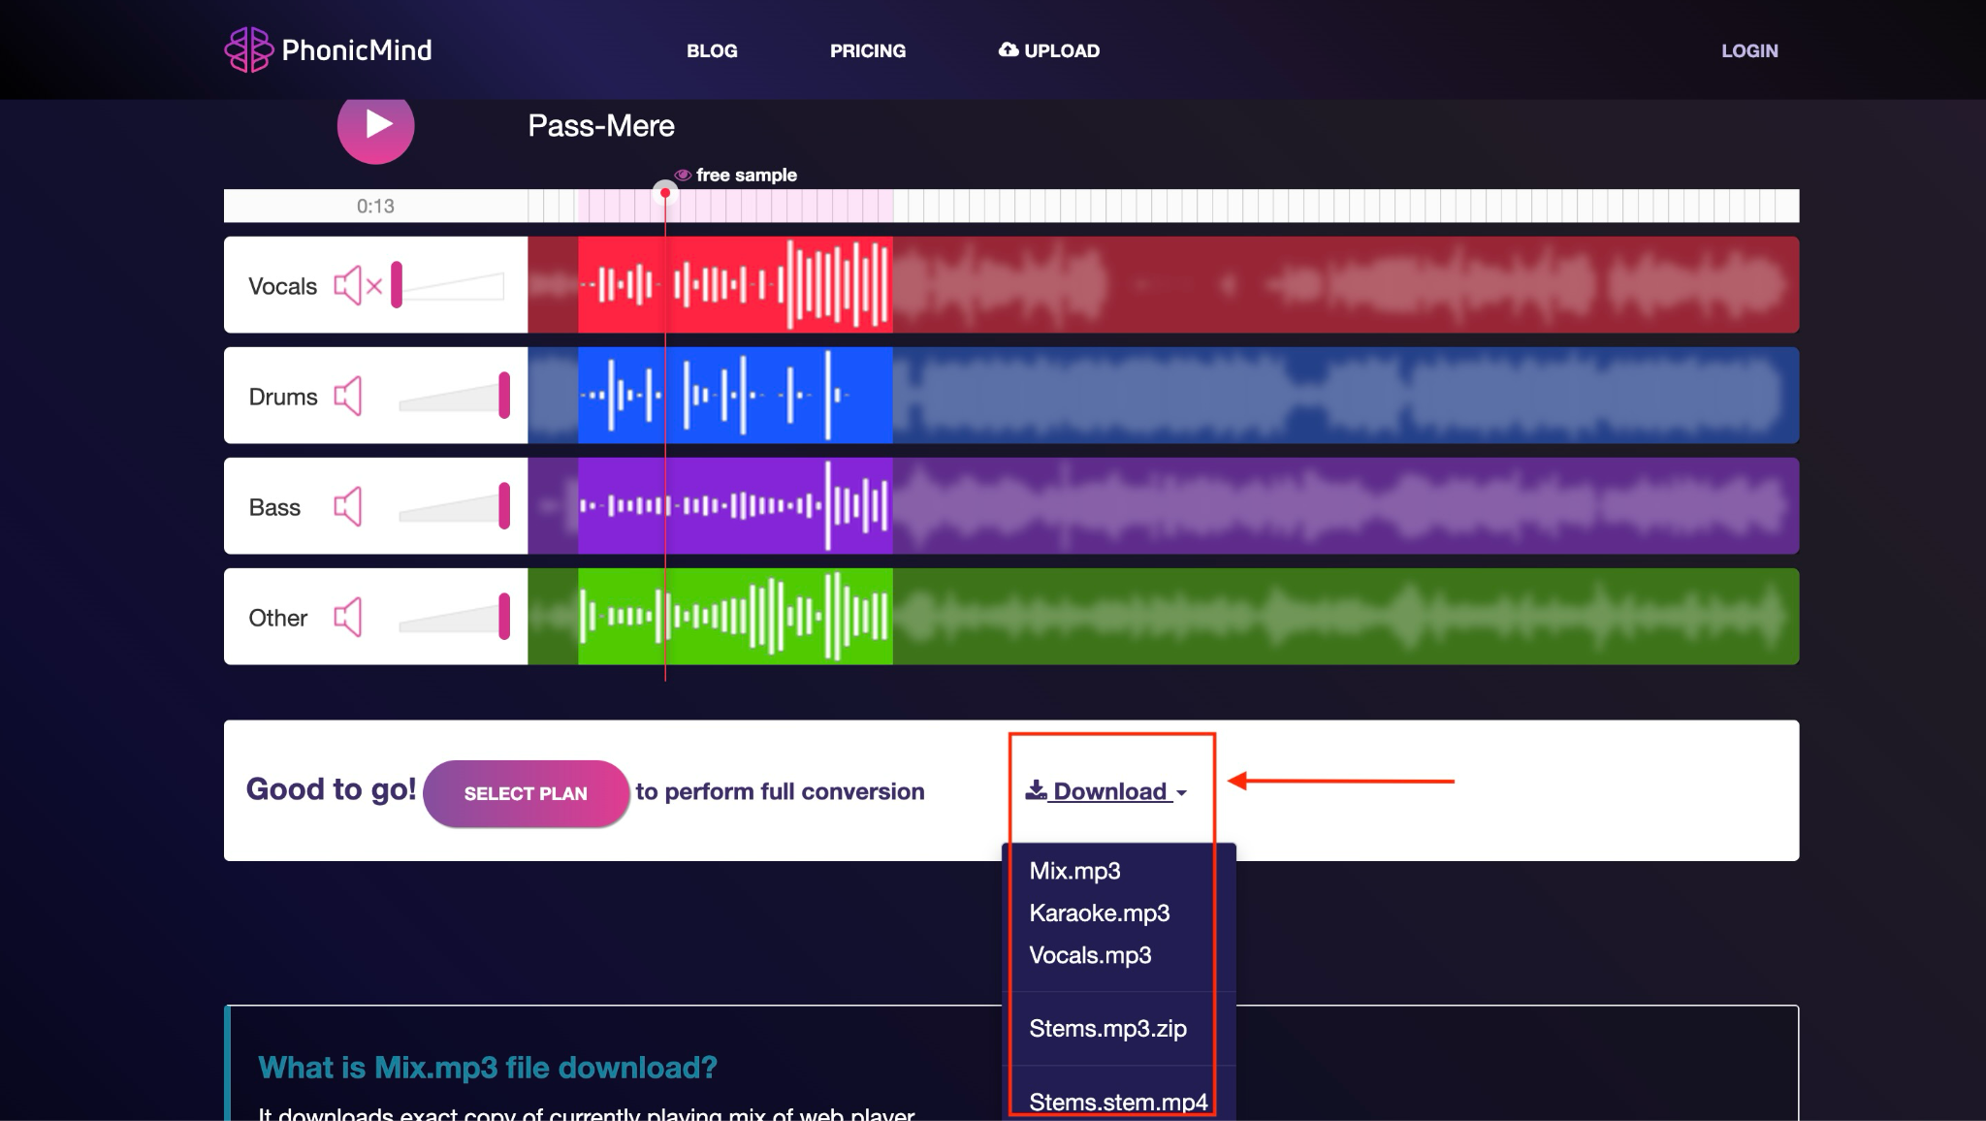The width and height of the screenshot is (1986, 1121).
Task: Choose Karaoke.mp3 from download menu
Action: (x=1099, y=913)
